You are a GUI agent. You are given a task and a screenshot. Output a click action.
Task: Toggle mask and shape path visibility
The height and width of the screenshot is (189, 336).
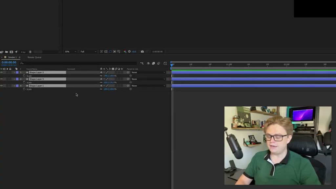point(110,52)
